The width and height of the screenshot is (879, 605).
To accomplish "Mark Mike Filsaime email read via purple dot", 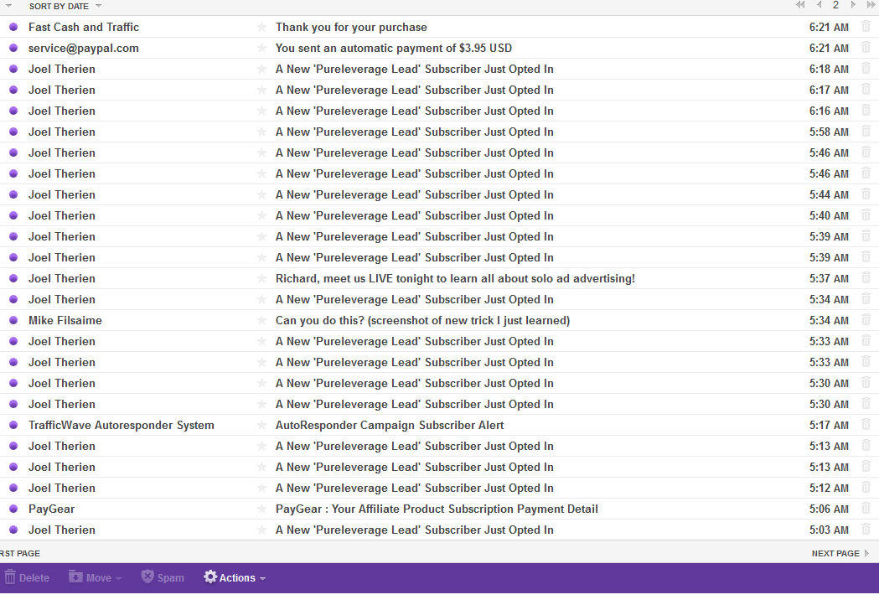I will pyautogui.click(x=13, y=320).
